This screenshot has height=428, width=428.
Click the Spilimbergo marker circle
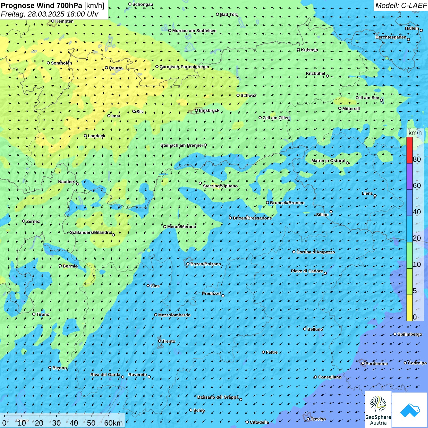[x=395, y=334]
